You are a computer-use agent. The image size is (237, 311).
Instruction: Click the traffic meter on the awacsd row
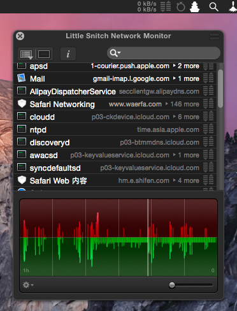(208, 154)
